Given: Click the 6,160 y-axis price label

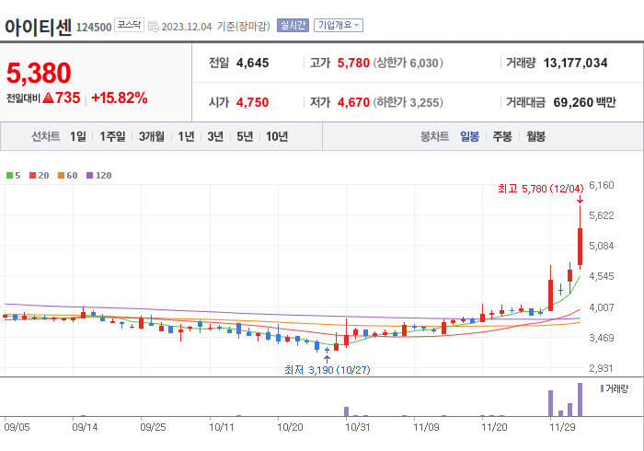Looking at the screenshot, I should pos(602,185).
